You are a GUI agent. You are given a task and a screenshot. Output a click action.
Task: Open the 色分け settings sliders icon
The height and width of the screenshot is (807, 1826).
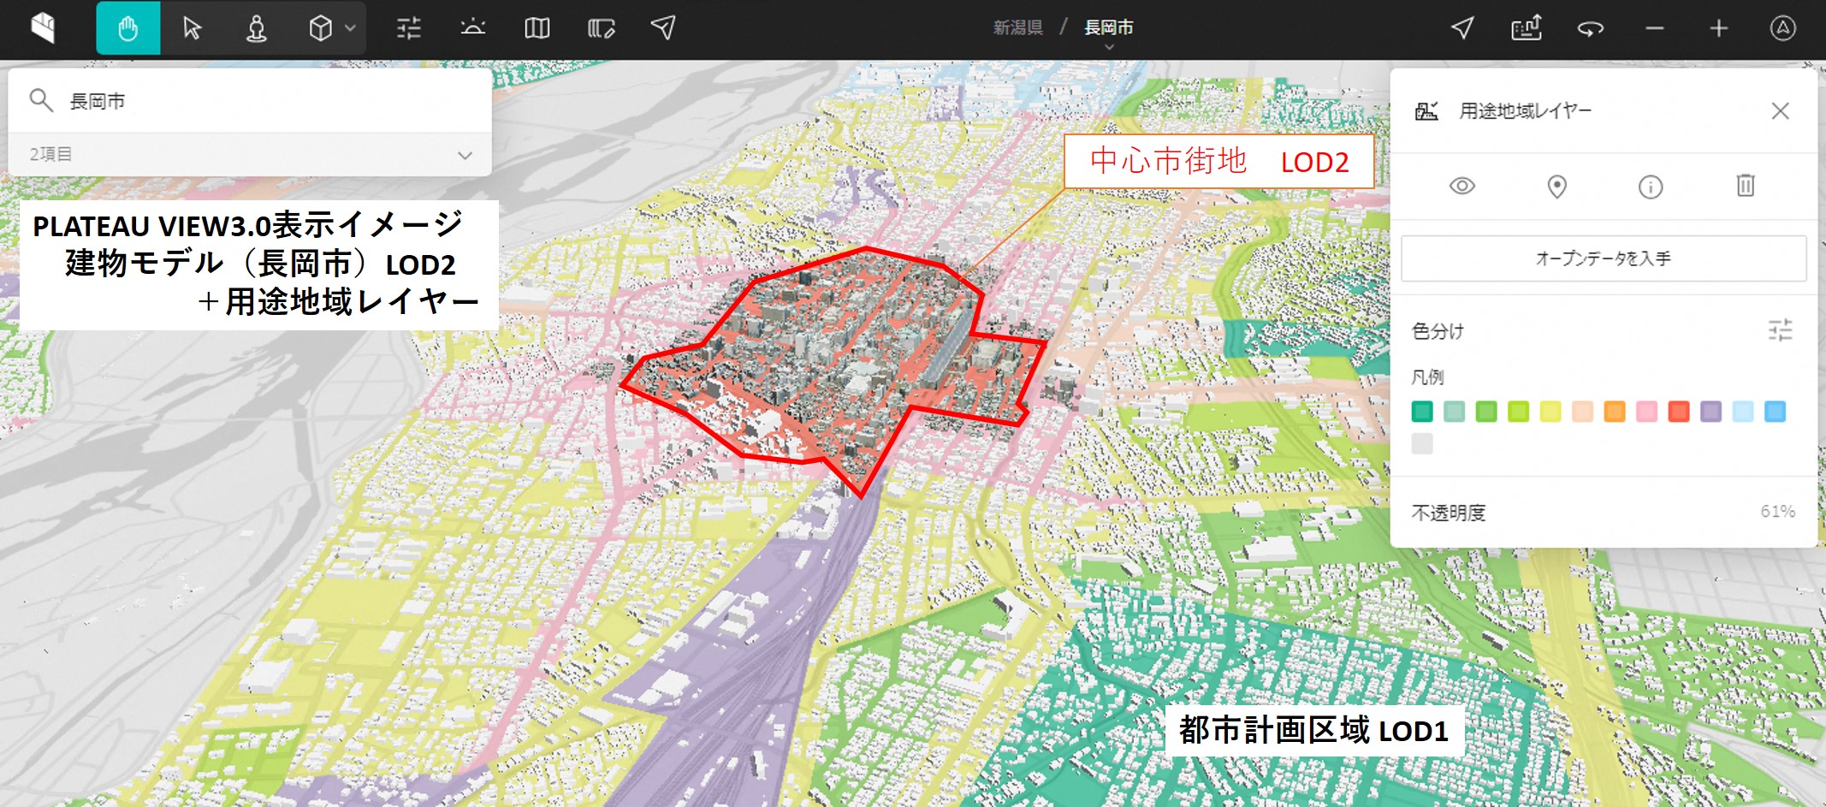click(1781, 330)
